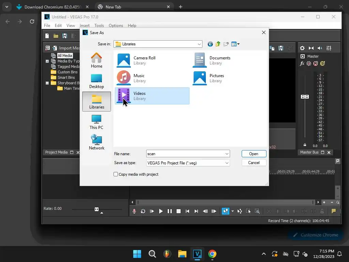The width and height of the screenshot is (349, 262).
Task: Open the Edit menu in VEGAS Pro
Action: (58, 25)
